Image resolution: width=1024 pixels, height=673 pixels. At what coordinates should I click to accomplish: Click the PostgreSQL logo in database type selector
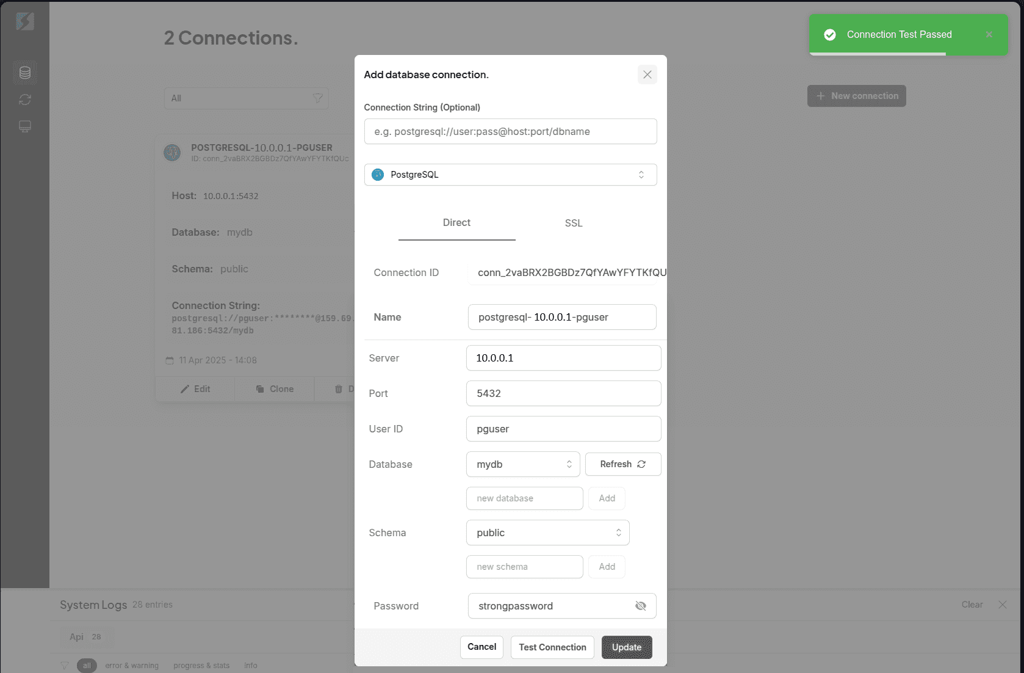pyautogui.click(x=378, y=175)
